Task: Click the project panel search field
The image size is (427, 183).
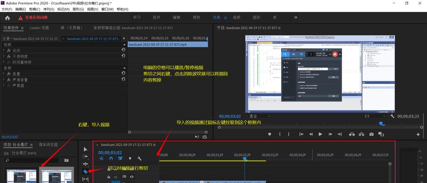Action: pos(32,161)
